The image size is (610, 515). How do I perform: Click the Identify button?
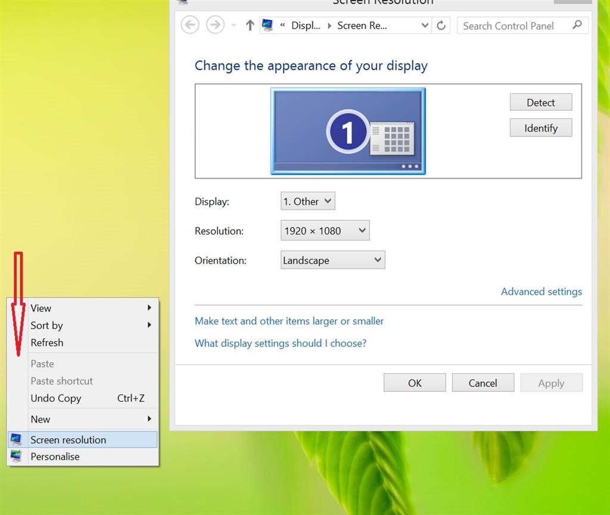click(541, 128)
